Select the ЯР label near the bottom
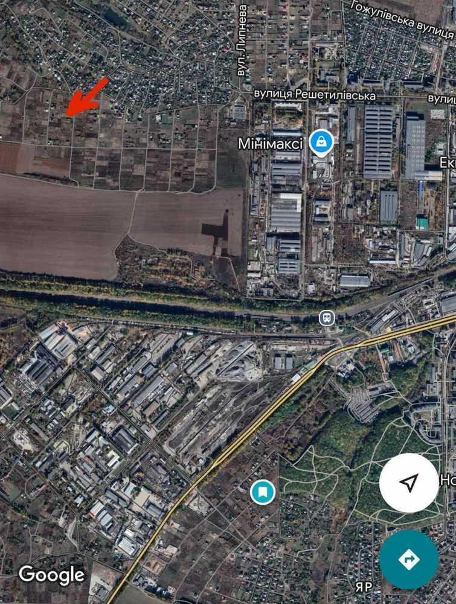The image size is (456, 604). click(363, 587)
